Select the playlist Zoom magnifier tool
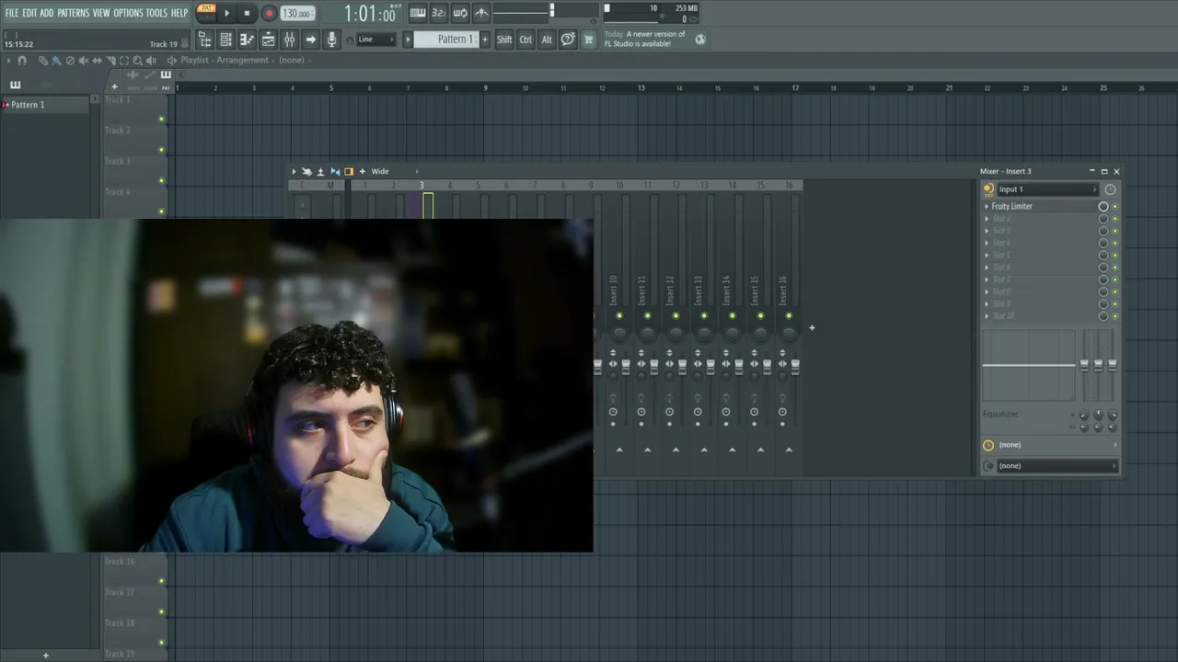Viewport: 1178px width, 662px height. 138,61
